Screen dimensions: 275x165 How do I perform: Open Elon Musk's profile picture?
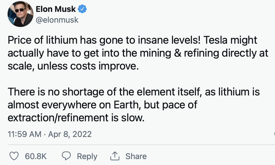point(20,14)
